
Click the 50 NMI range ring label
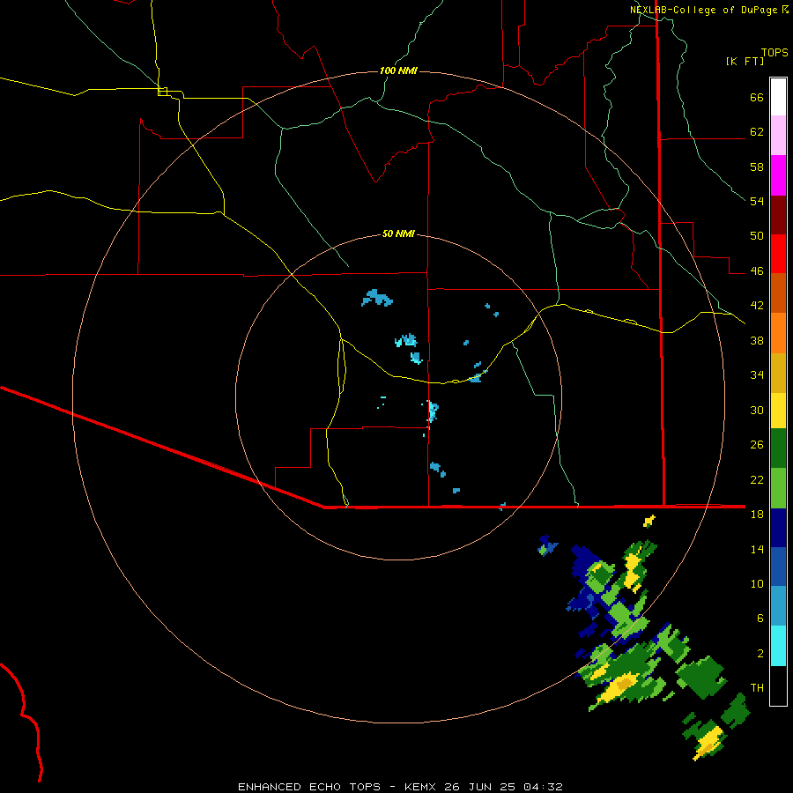point(398,233)
